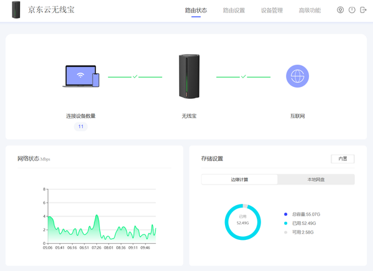Click the 无线宝 router image
373x271 pixels.
pyautogui.click(x=189, y=76)
